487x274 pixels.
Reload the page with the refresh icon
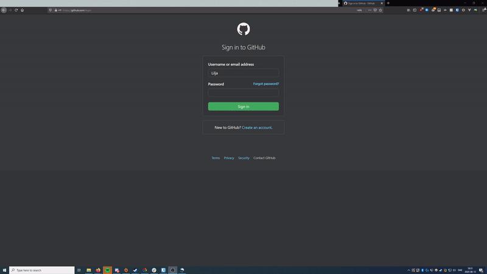[16, 10]
